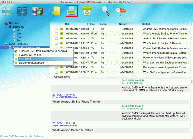The width and height of the screenshot is (193, 139).
Task: Click the conversation bubble 'What's Android Backup & Restore.'
Action: pyautogui.click(x=120, y=130)
